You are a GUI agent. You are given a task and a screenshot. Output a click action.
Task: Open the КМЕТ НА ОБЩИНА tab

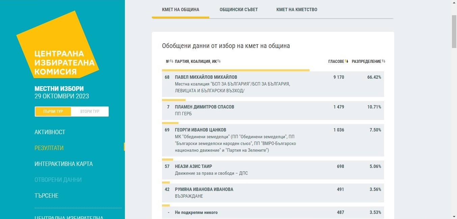[180, 9]
